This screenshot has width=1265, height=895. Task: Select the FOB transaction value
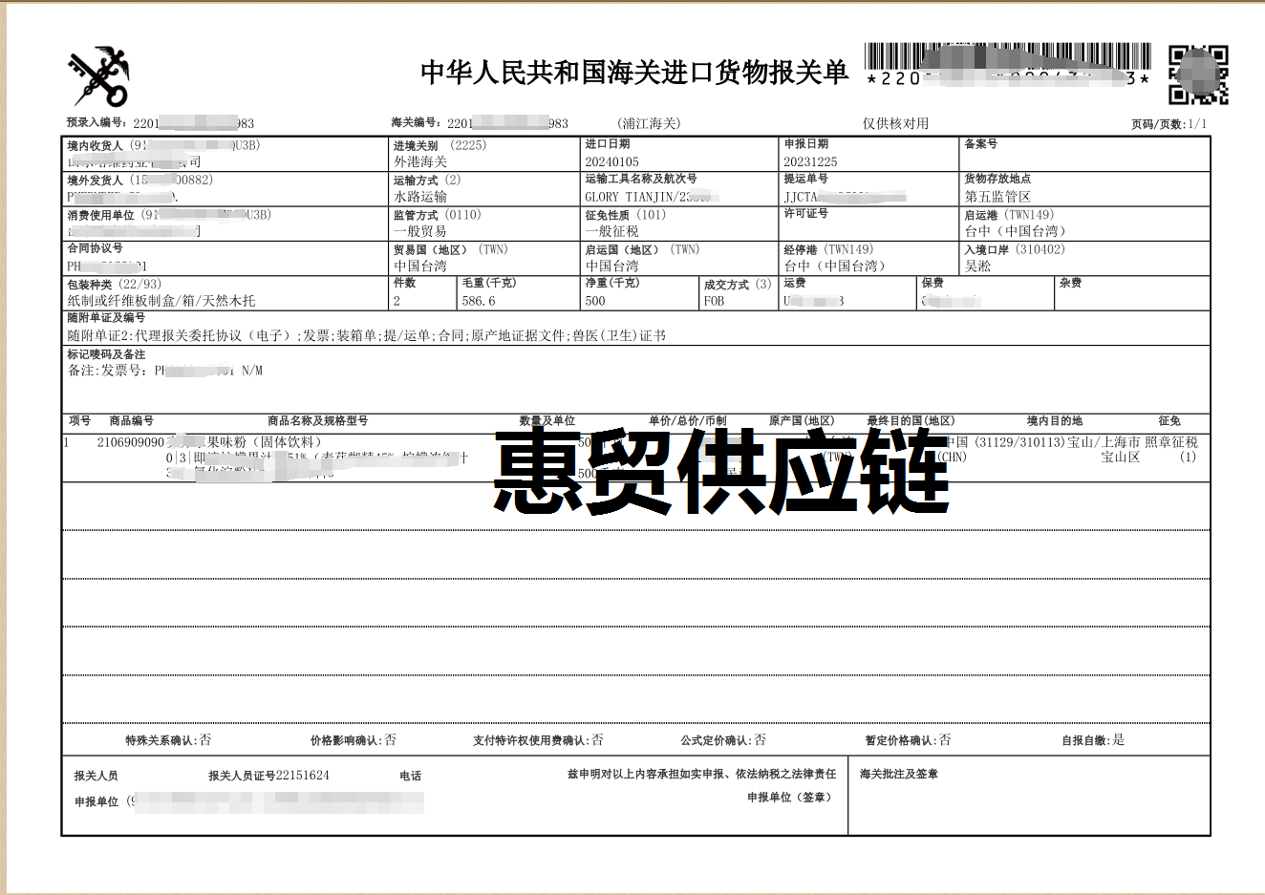714,300
